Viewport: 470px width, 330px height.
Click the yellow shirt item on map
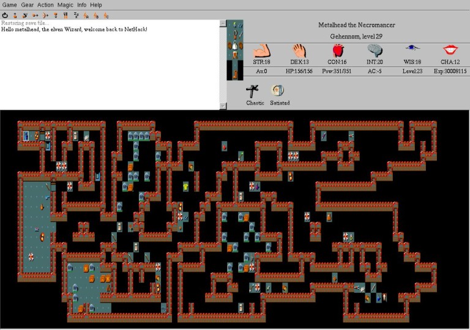click(x=185, y=186)
